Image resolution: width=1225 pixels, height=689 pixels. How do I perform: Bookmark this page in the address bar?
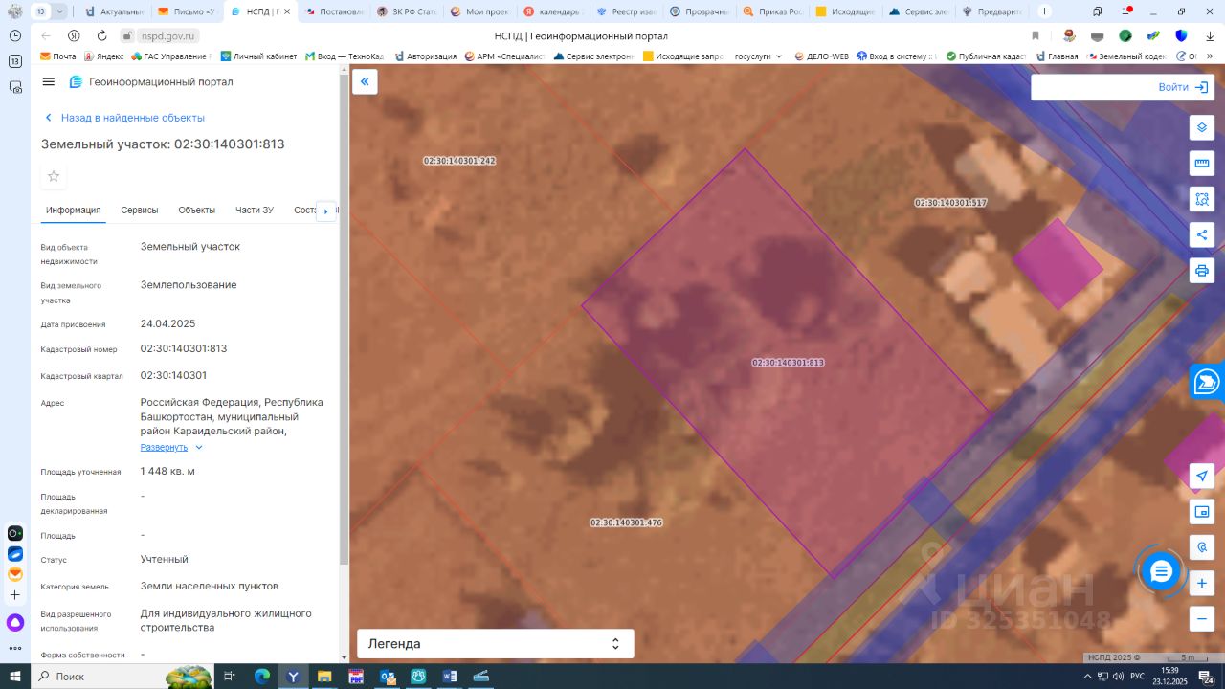point(1036,35)
